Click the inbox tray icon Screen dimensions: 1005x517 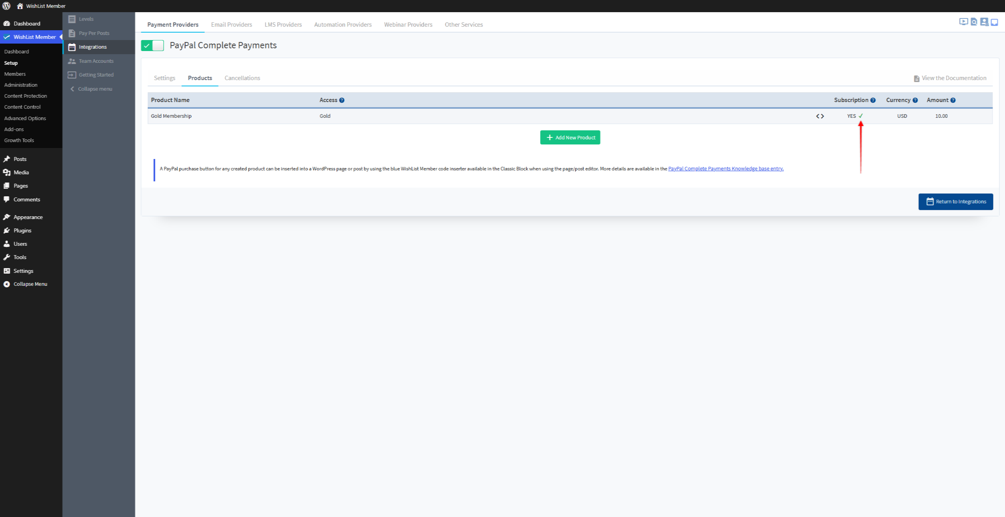click(994, 22)
